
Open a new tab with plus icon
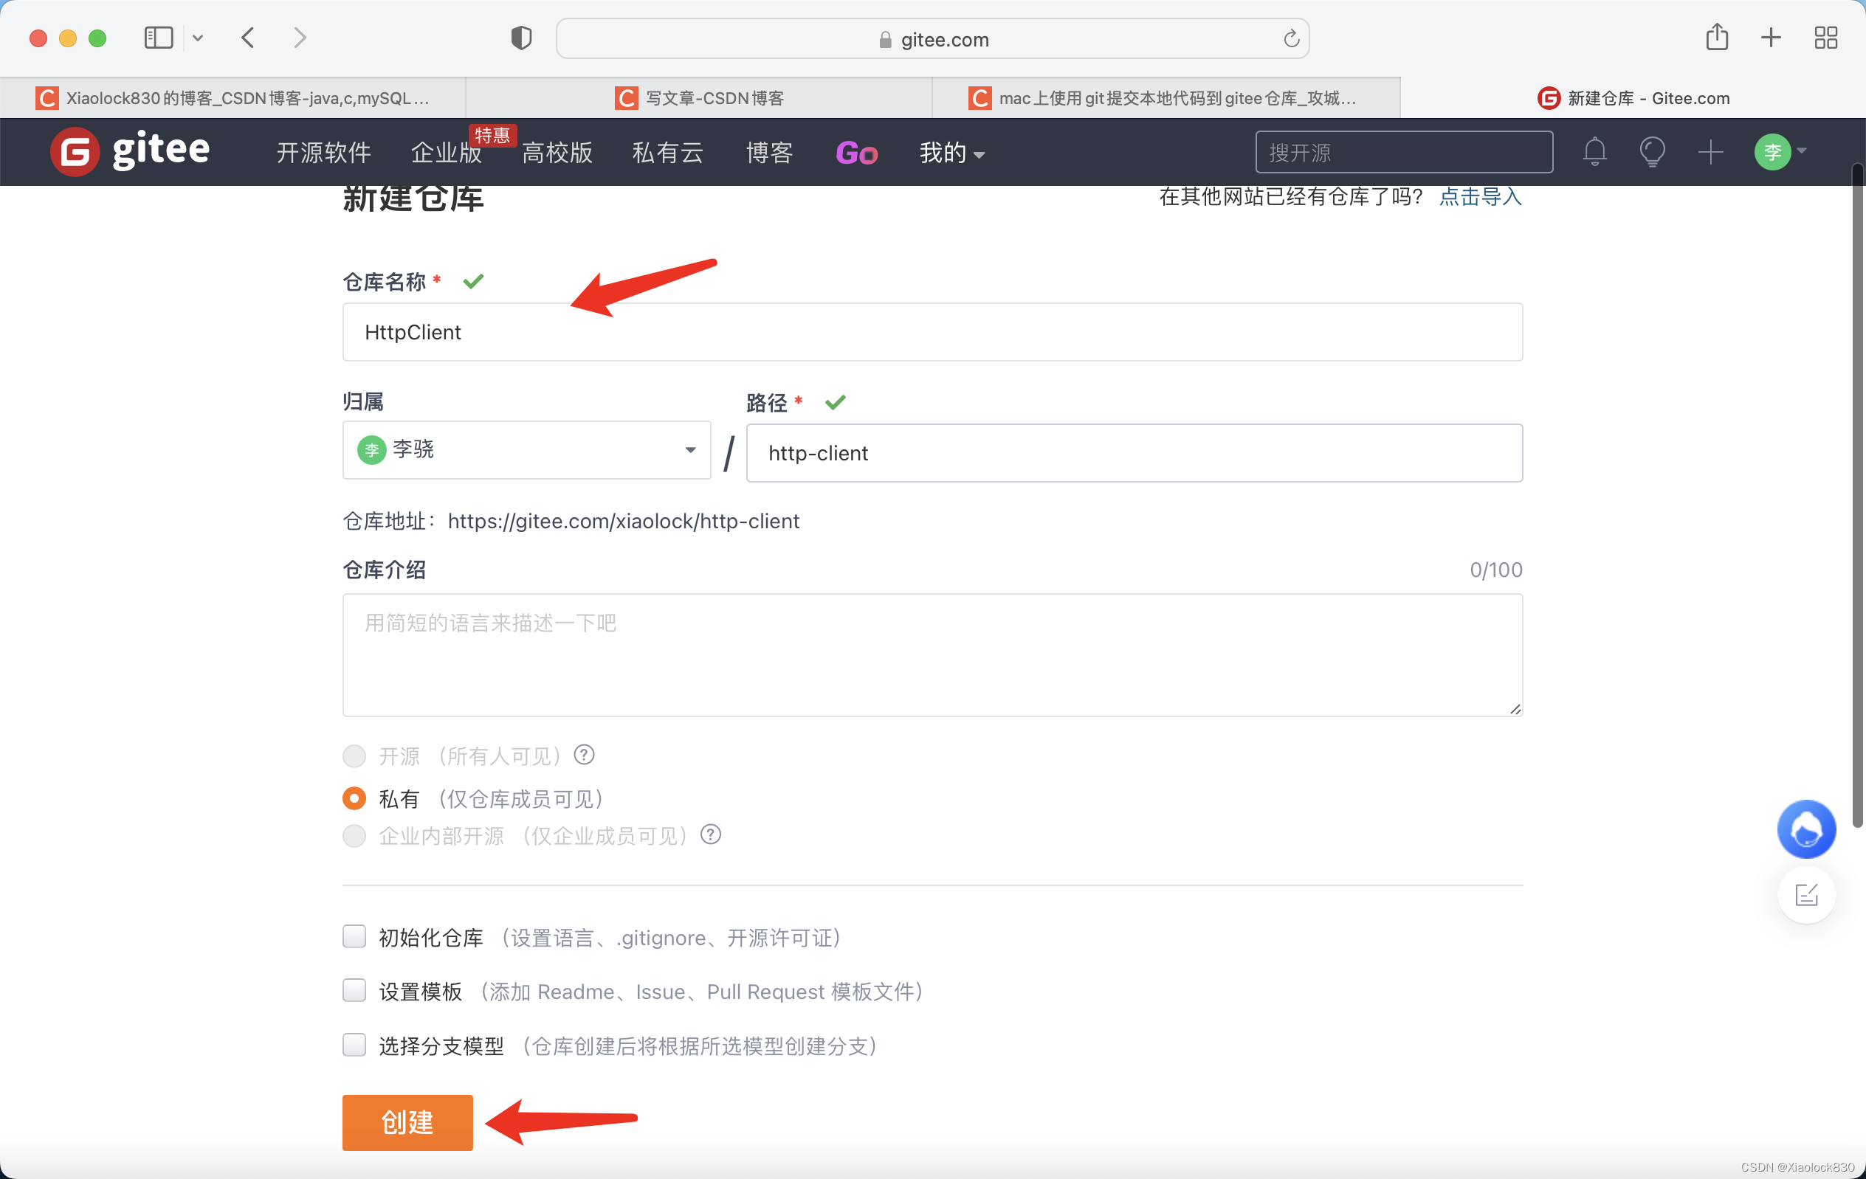click(1771, 37)
